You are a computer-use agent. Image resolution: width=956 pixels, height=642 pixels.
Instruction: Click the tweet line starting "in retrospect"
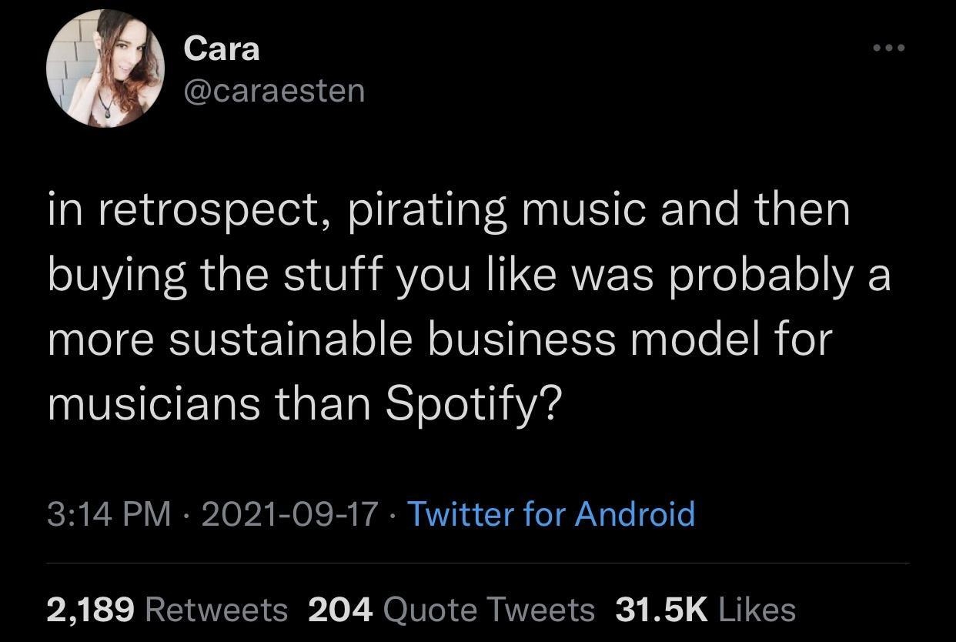pyautogui.click(x=449, y=211)
